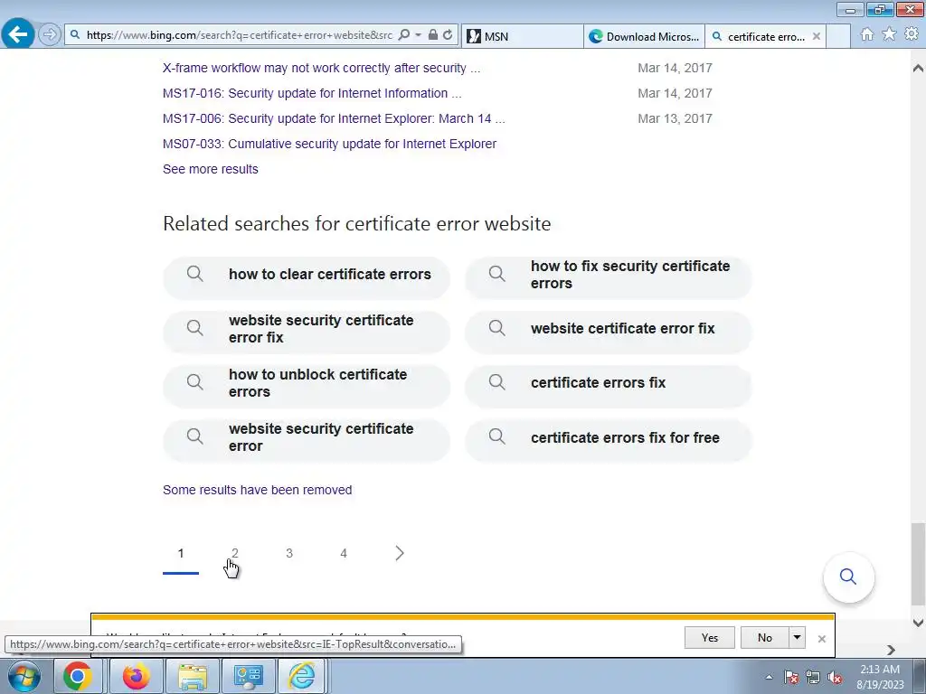Click See more results link
The height and width of the screenshot is (694, 926).
210,169
